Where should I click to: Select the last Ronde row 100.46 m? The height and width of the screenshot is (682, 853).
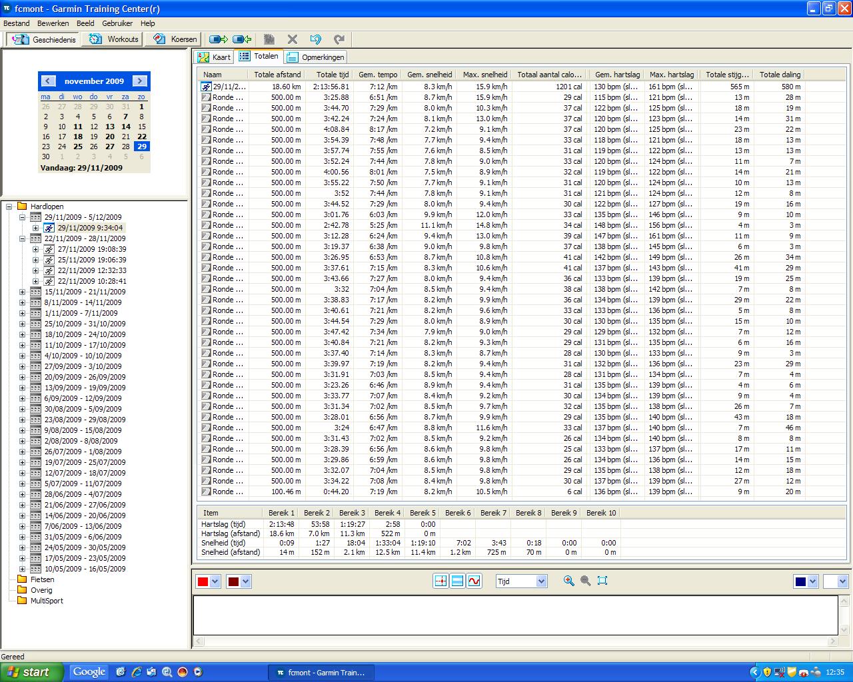point(501,492)
